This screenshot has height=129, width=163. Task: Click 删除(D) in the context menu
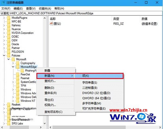pyautogui.click(x=49, y=88)
